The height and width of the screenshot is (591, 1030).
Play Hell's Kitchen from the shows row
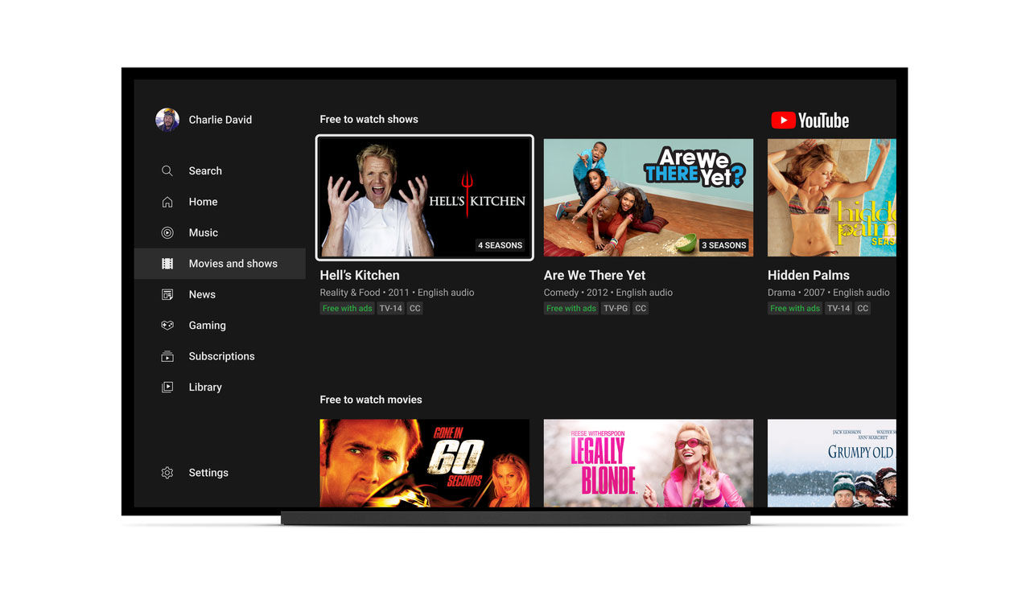424,197
